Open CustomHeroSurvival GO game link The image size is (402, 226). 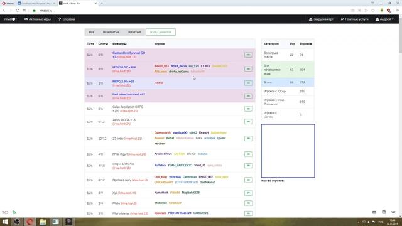click(x=129, y=55)
